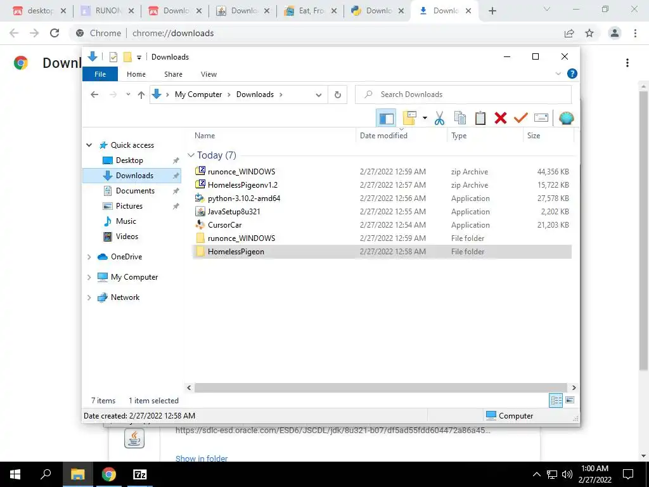Screen dimensions: 649x487
Task: Click the horizontal scrollbar in file list
Action: [x=381, y=387]
